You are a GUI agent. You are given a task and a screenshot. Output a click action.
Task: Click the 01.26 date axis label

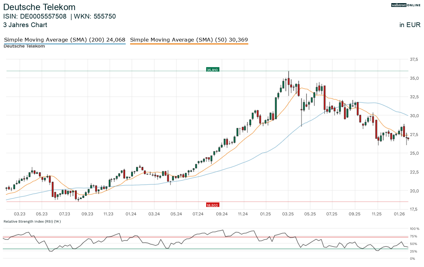click(x=399, y=214)
